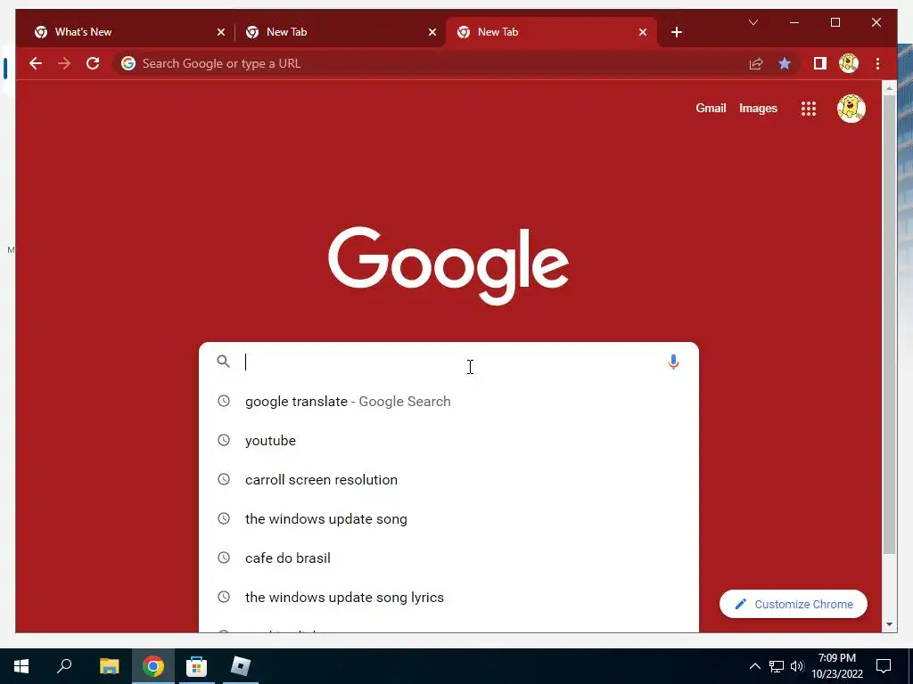This screenshot has height=684, width=913.
Task: Select suggestion google translate
Action: tap(448, 402)
